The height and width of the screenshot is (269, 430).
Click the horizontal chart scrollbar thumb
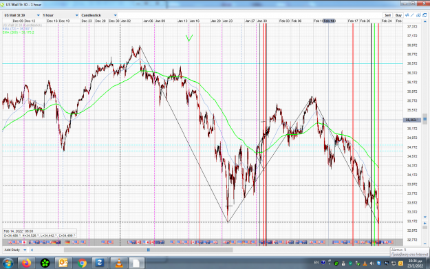(149, 250)
